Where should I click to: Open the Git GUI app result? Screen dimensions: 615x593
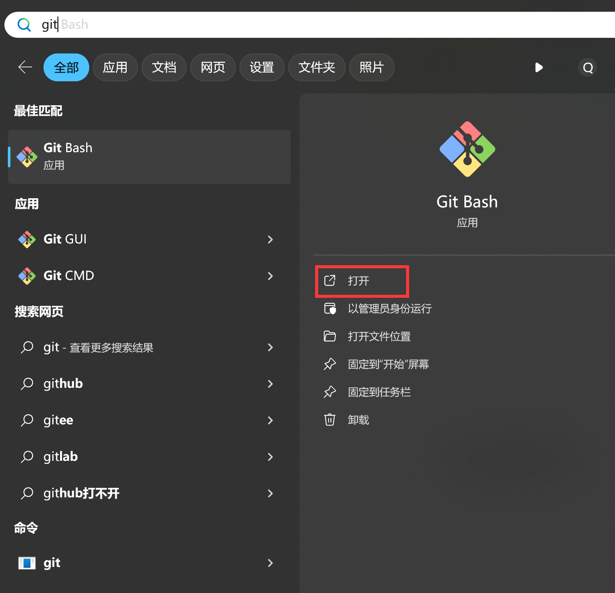[149, 240]
